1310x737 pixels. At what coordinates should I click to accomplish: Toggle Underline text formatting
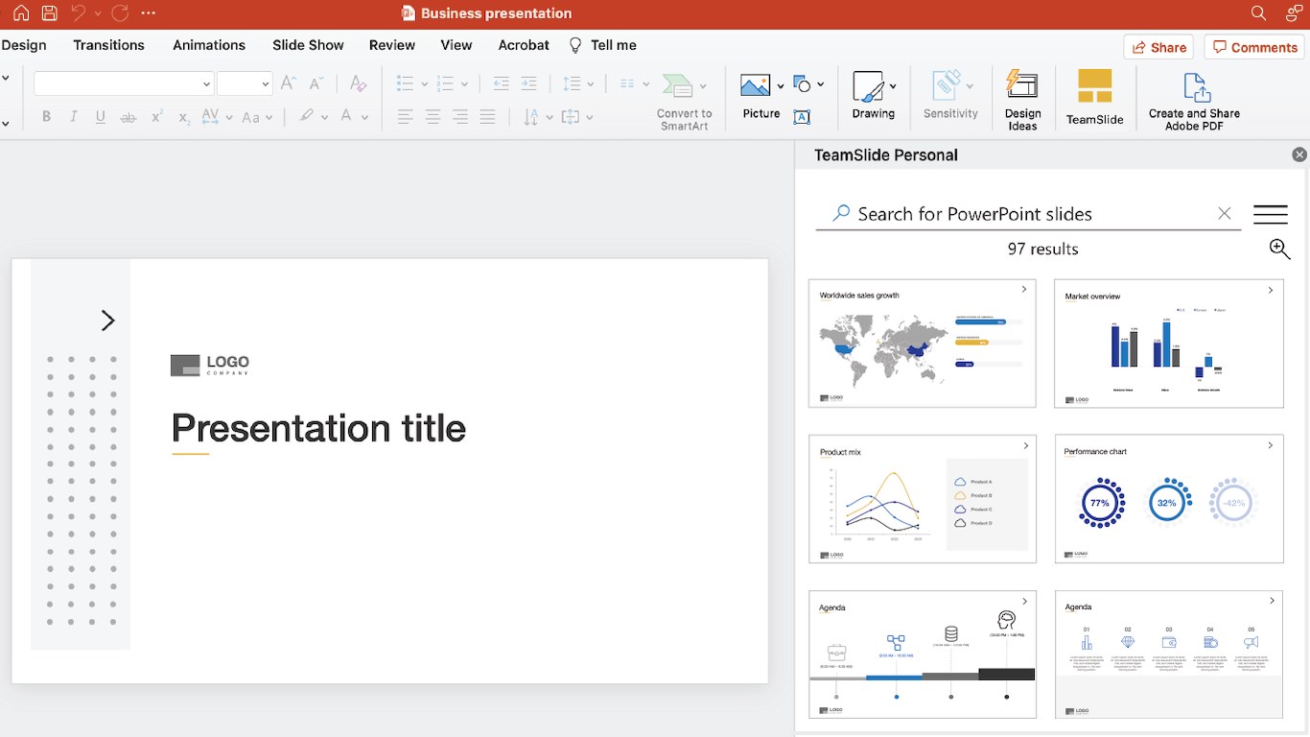pos(101,117)
